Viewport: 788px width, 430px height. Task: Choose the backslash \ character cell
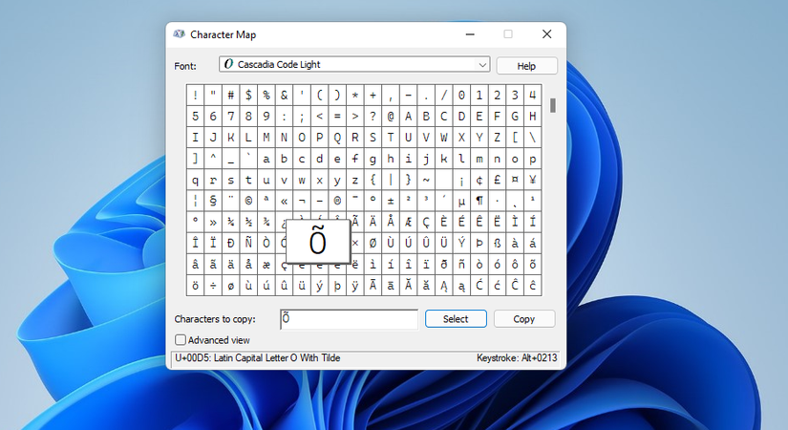533,138
